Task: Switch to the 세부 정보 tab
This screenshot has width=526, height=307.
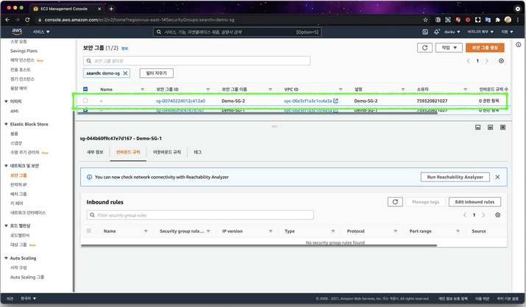Action: [x=95, y=152]
